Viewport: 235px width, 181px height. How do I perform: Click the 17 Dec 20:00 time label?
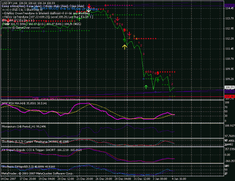click(28, 179)
